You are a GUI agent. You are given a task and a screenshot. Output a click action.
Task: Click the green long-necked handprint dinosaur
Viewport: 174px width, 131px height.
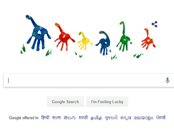coord(124,37)
